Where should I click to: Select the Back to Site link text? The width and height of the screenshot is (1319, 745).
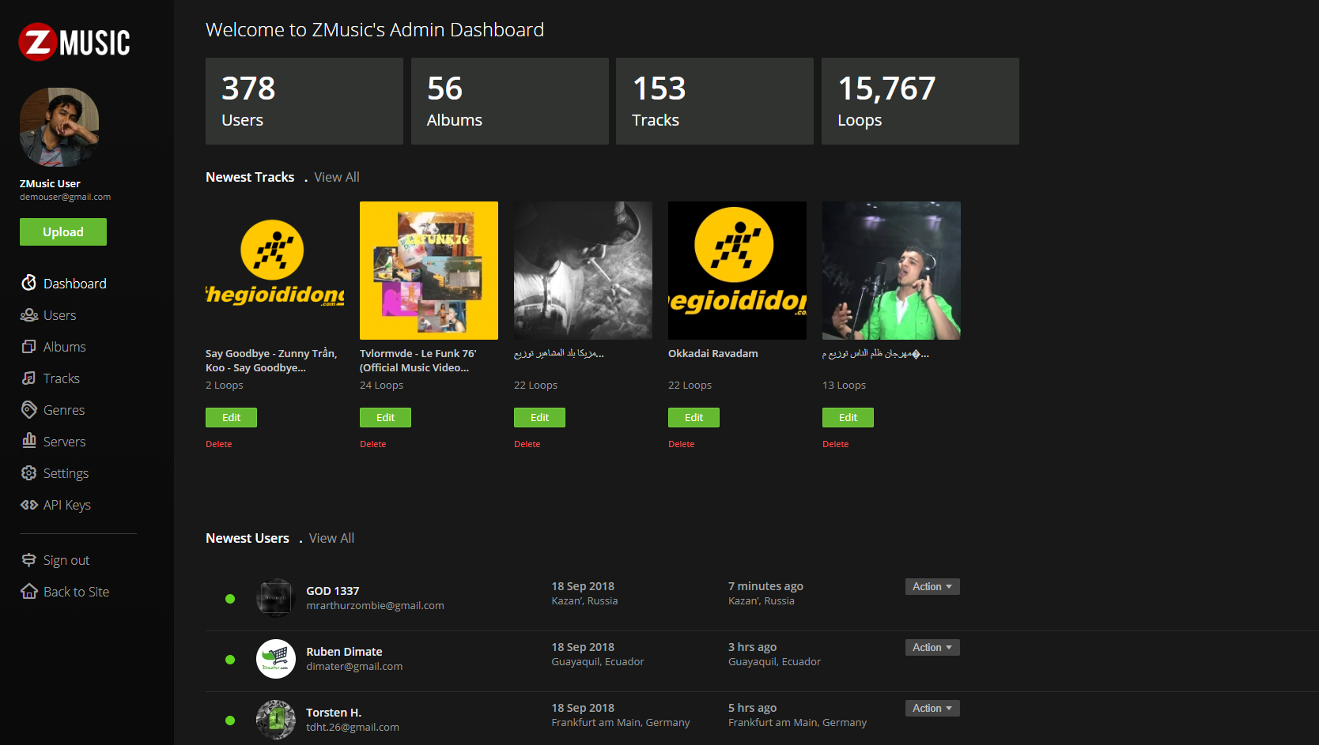point(77,592)
